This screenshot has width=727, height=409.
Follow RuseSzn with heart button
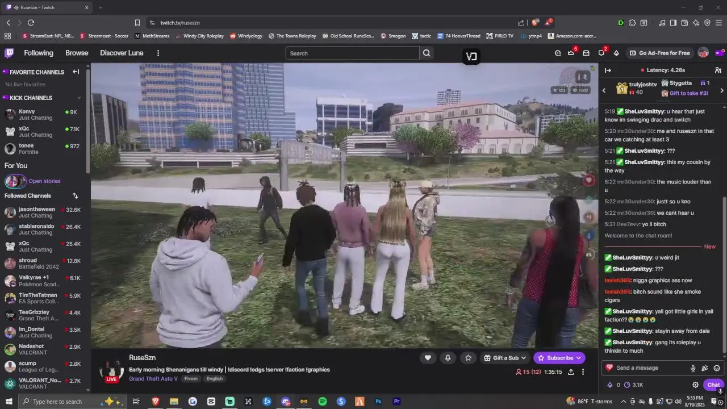(x=428, y=358)
